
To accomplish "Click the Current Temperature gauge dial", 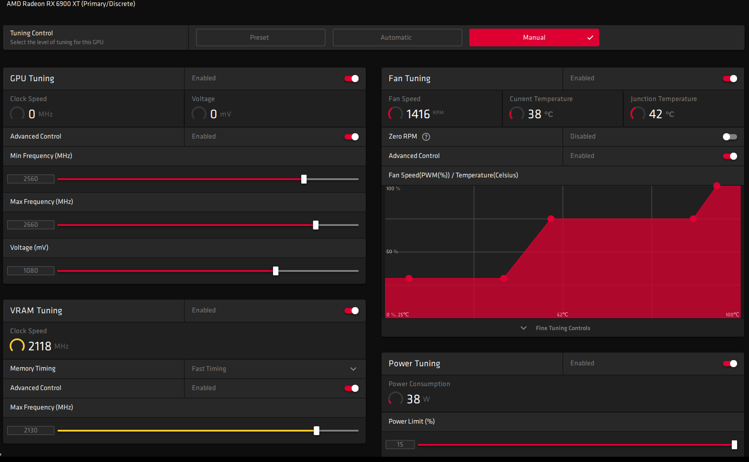I will (517, 114).
